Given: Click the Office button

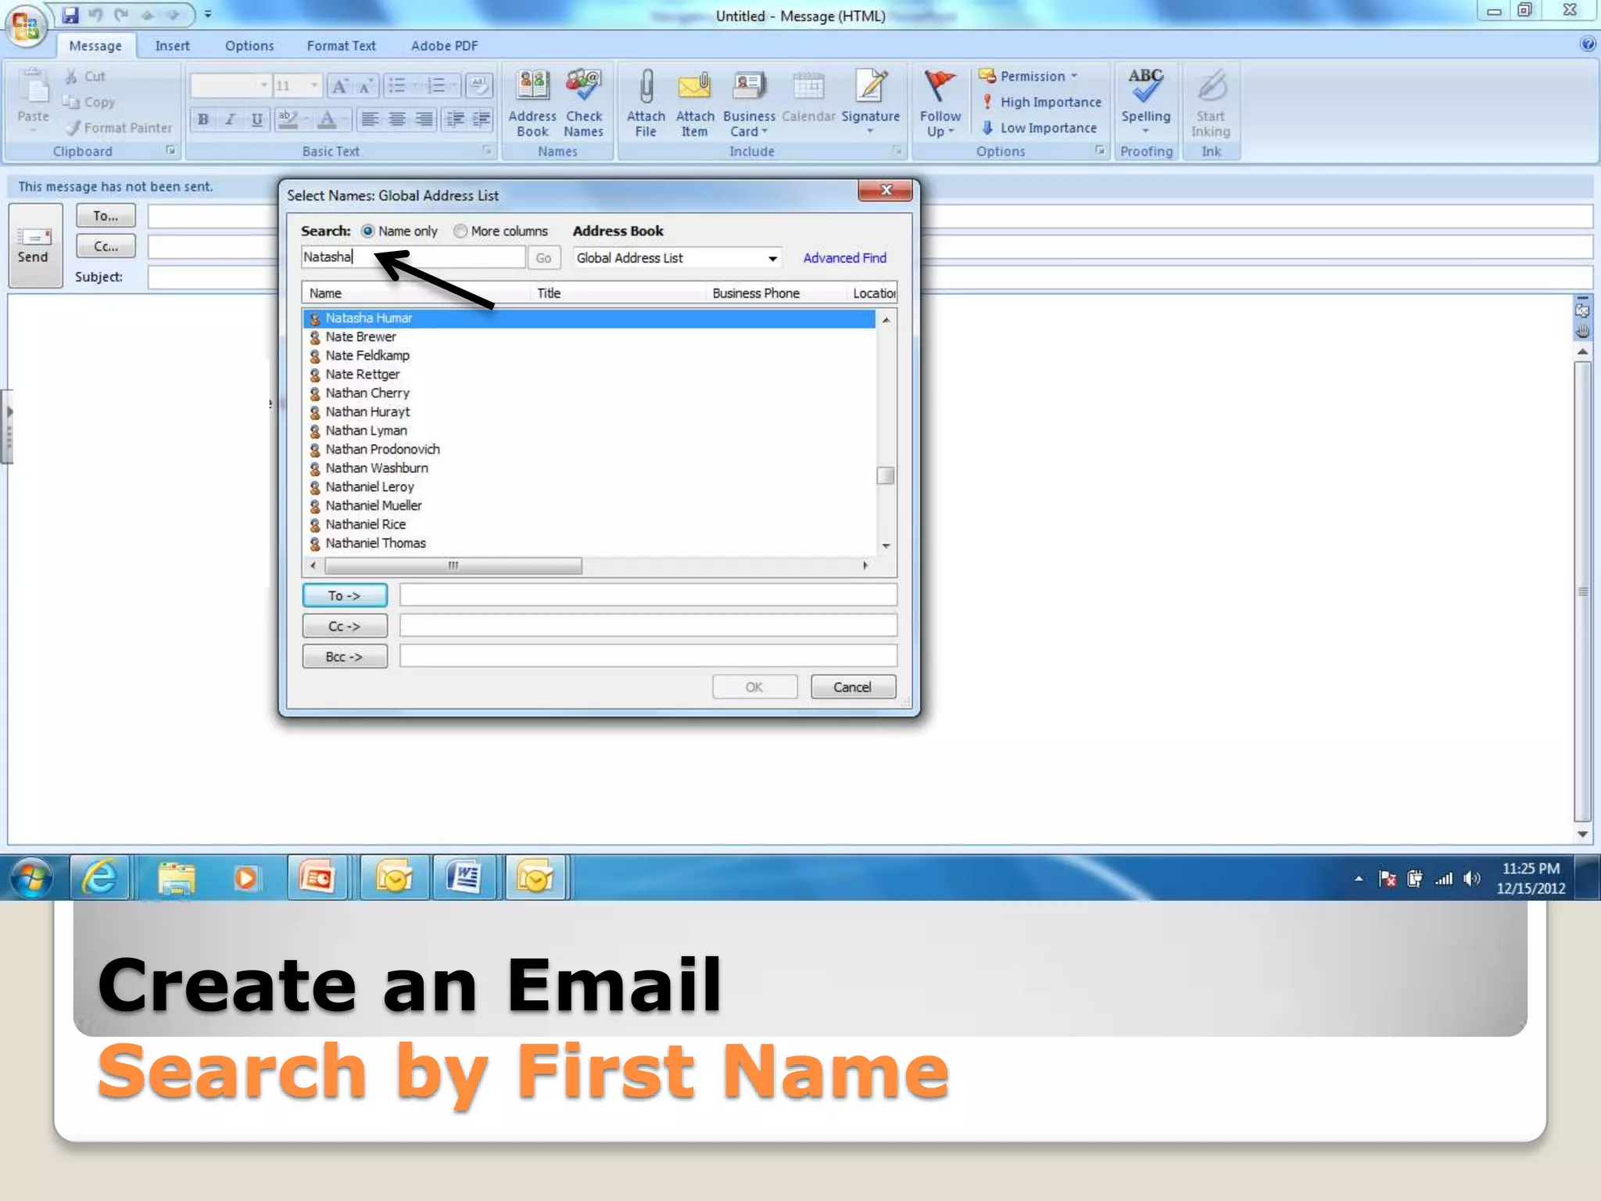Looking at the screenshot, I should pyautogui.click(x=26, y=27).
